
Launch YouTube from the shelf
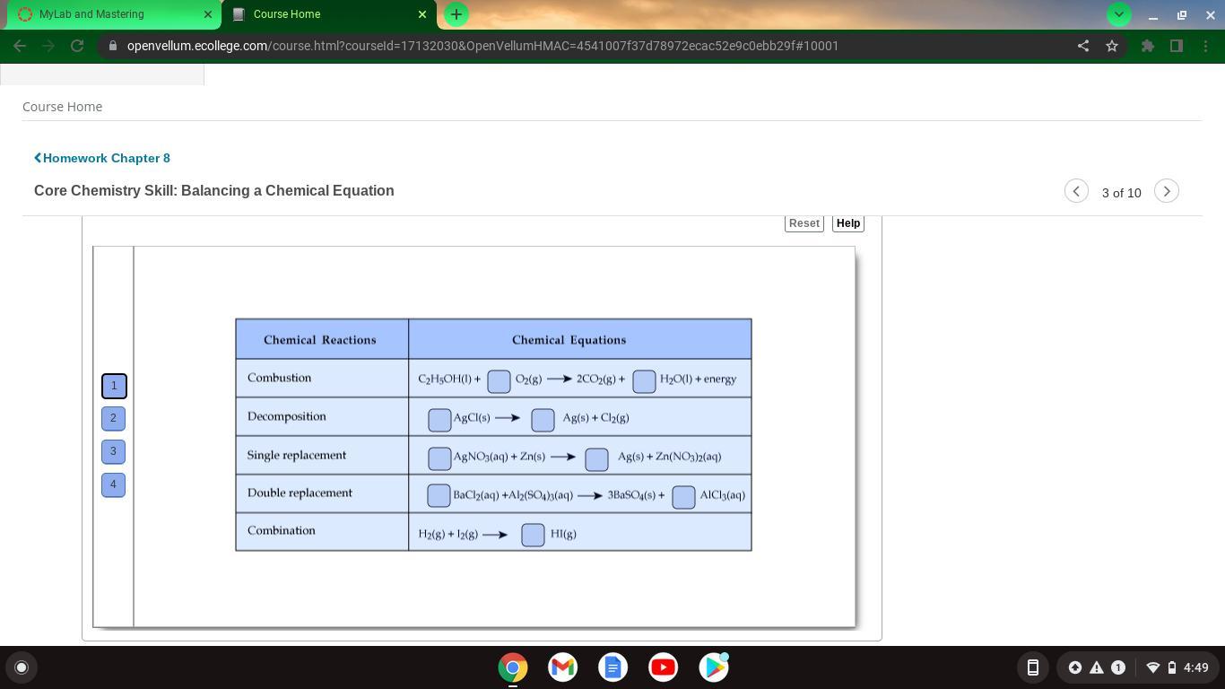point(663,667)
